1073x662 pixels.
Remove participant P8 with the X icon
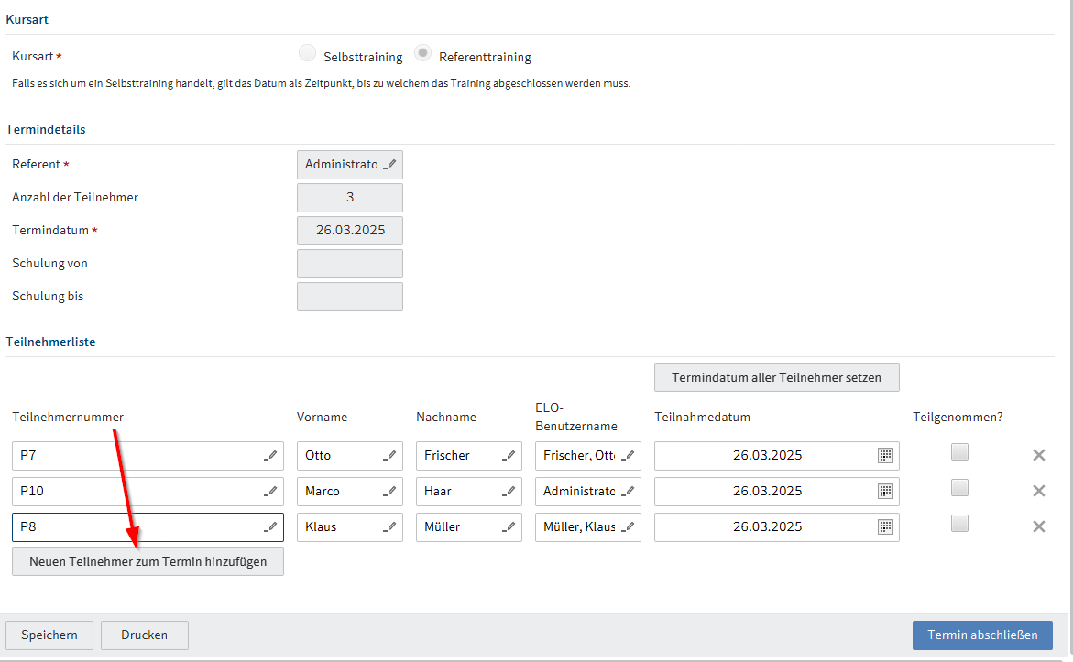[x=1038, y=526]
